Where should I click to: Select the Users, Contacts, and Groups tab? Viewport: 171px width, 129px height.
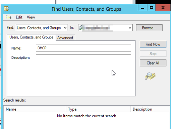[x=31, y=37]
